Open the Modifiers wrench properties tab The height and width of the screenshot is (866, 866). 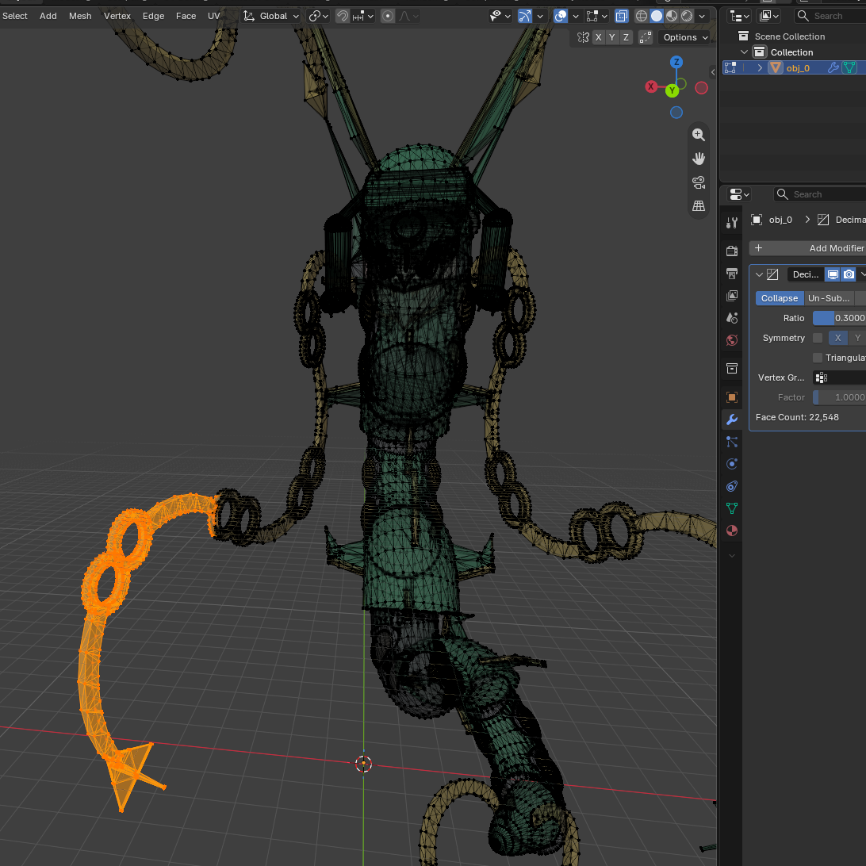coord(732,420)
